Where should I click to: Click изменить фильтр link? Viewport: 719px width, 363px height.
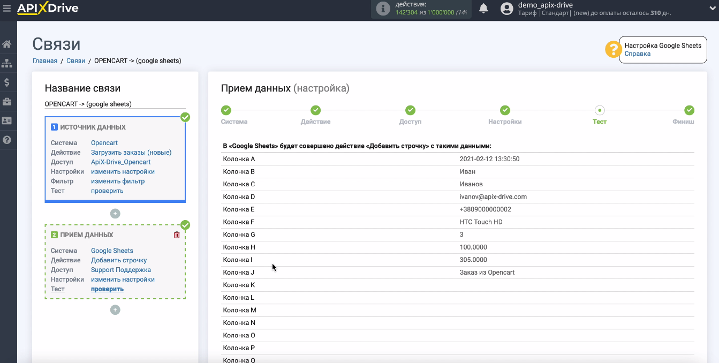pyautogui.click(x=118, y=182)
